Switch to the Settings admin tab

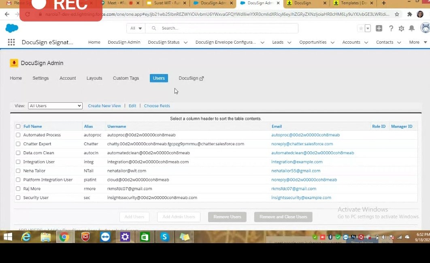click(x=40, y=78)
